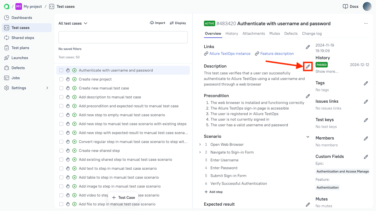This screenshot has width=376, height=211.
Task: Expand step 'Navigate to Sign-in Form'
Action: coord(200,152)
